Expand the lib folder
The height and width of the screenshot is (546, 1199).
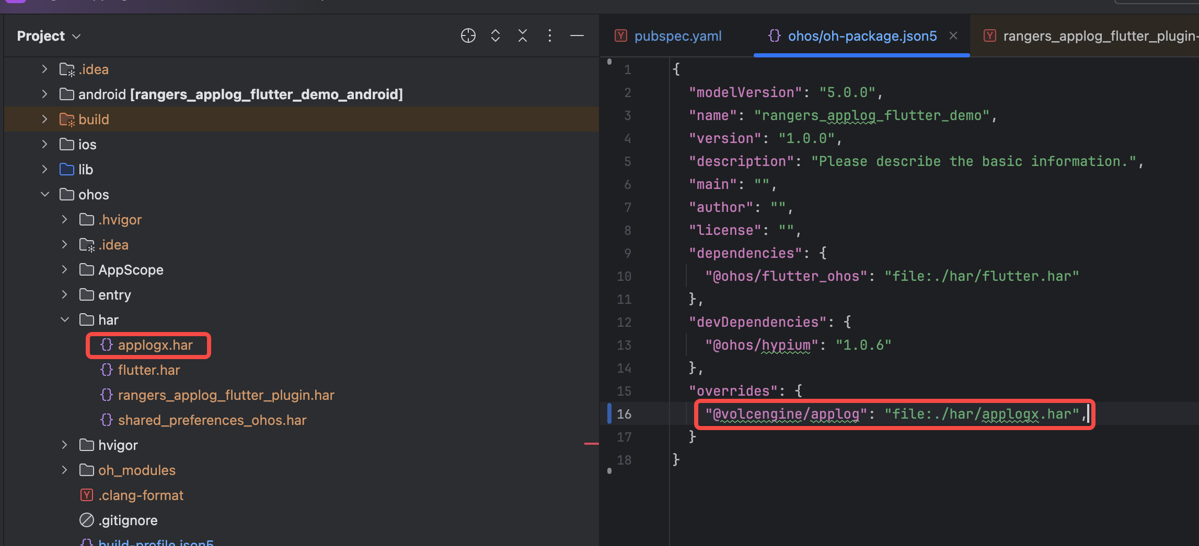click(x=44, y=169)
